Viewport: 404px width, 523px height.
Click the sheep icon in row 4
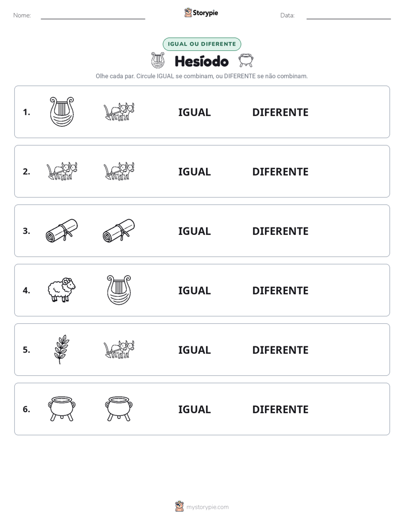point(62,290)
